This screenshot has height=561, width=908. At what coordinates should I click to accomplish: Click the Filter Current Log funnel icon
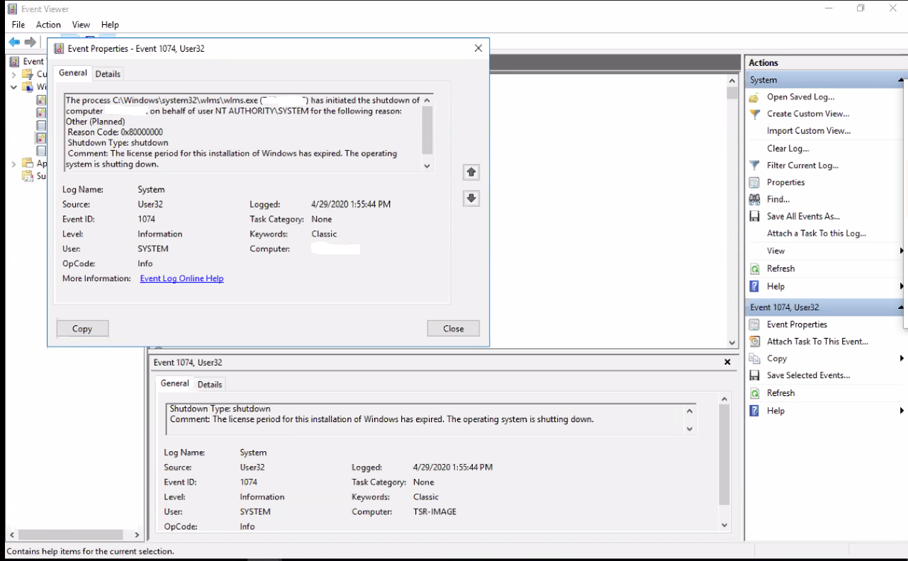pos(755,165)
